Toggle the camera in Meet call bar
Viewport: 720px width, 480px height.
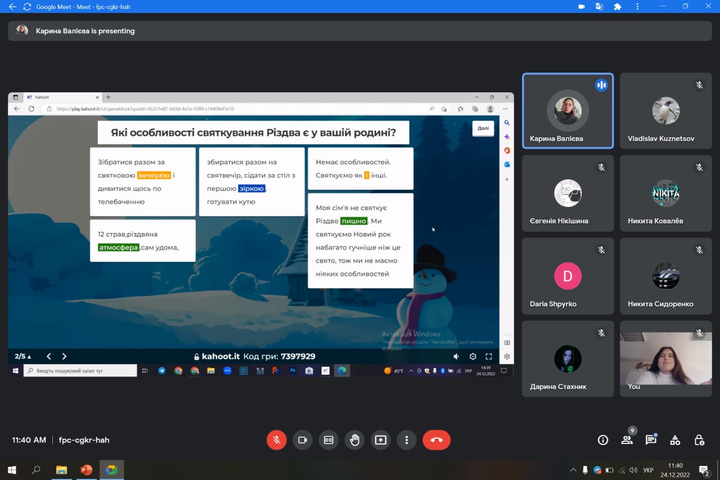click(303, 440)
